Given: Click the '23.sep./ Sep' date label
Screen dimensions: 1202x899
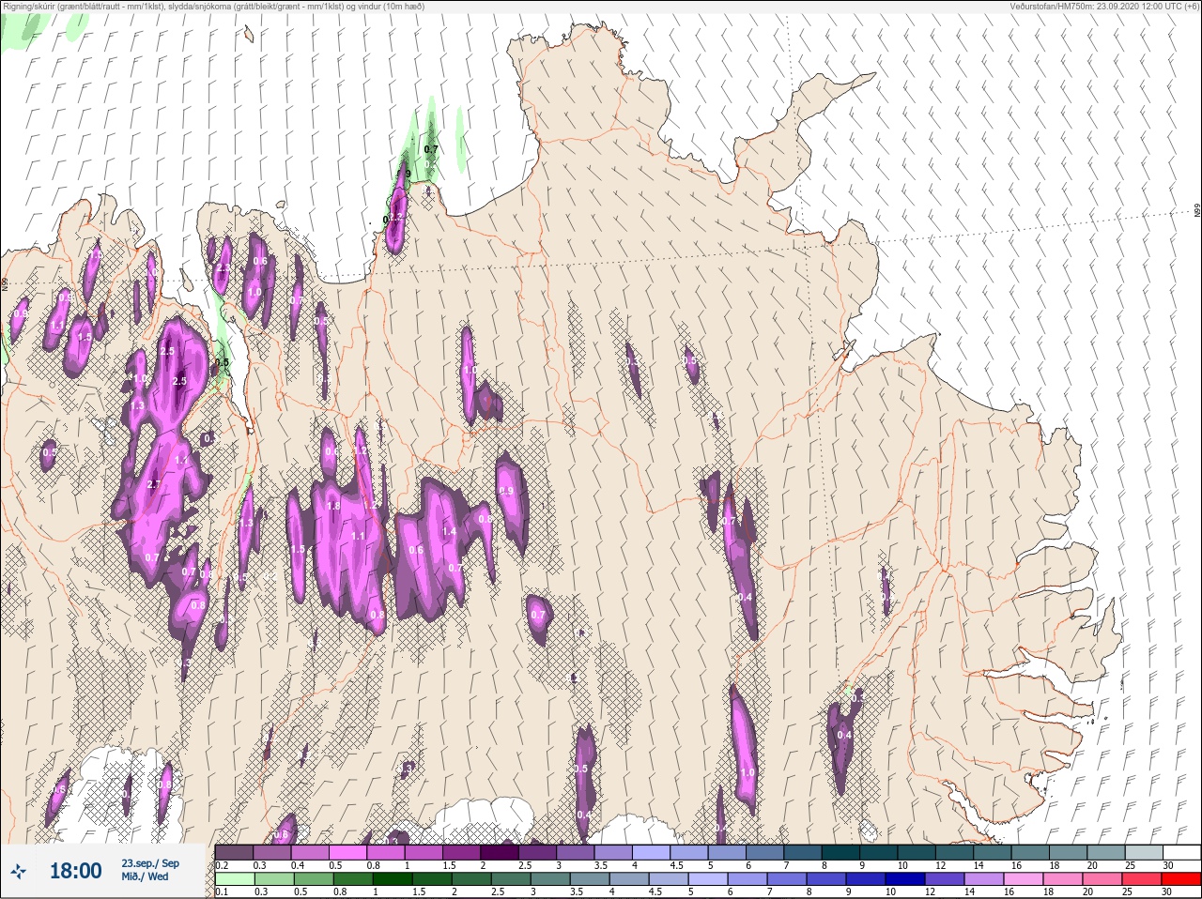Looking at the screenshot, I should 150,862.
